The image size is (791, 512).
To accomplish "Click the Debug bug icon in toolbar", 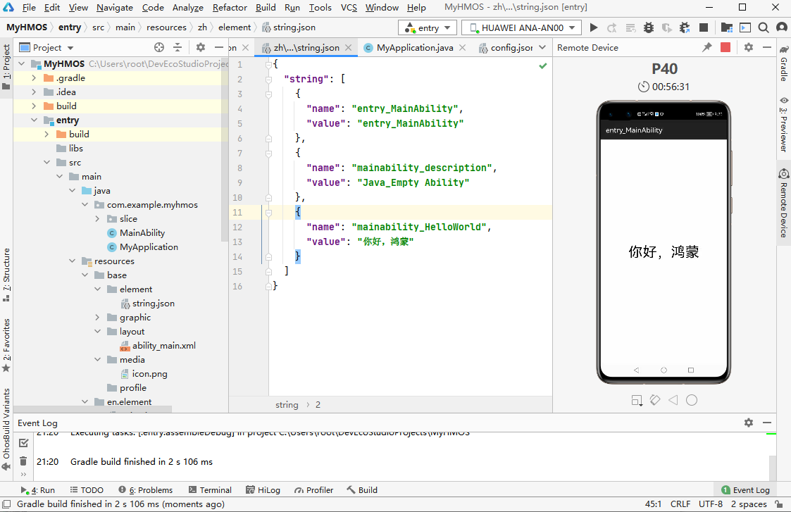I will (x=649, y=28).
